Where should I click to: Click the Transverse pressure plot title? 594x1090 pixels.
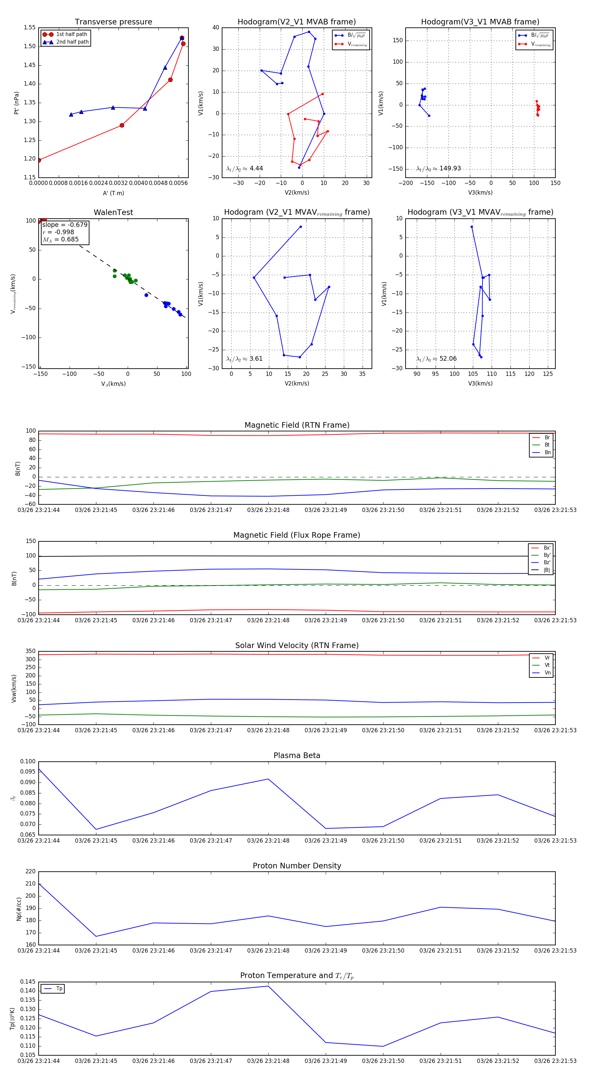pyautogui.click(x=113, y=22)
